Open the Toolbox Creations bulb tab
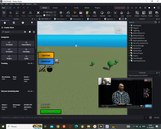Screen dimensions: 161x129 click(x=32, y=23)
